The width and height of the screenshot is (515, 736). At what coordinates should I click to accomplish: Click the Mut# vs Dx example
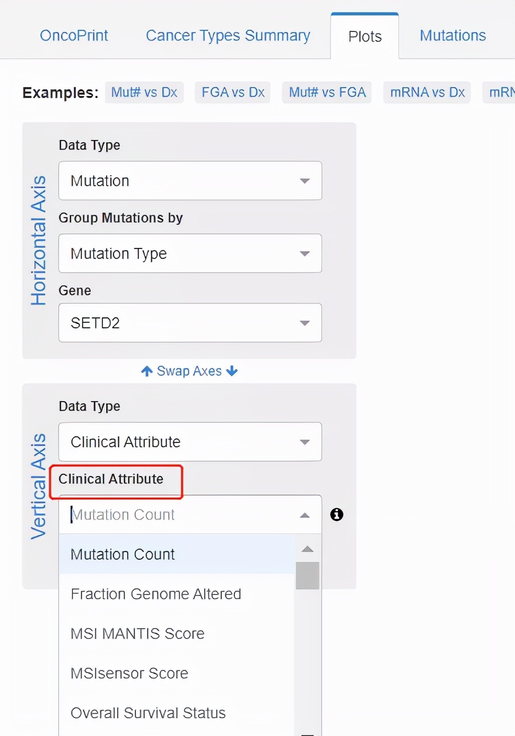pyautogui.click(x=144, y=93)
